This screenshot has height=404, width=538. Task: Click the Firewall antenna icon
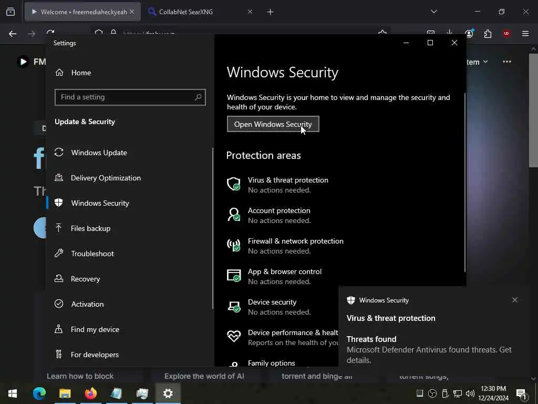point(234,245)
